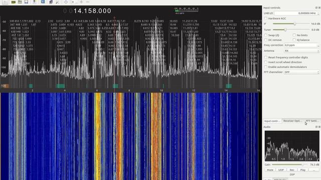Float the Audio panel
The width and height of the screenshot is (321, 180).
pyautogui.click(x=316, y=127)
